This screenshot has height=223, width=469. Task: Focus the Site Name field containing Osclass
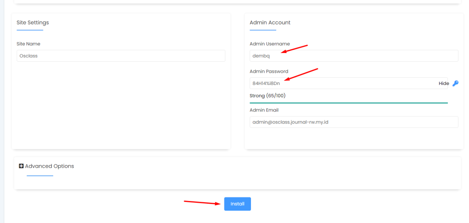coord(121,56)
